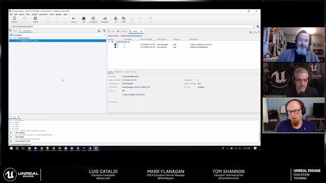Screen dimensions: 326x183
Task: Sort by the Description column header
Action: point(194,39)
